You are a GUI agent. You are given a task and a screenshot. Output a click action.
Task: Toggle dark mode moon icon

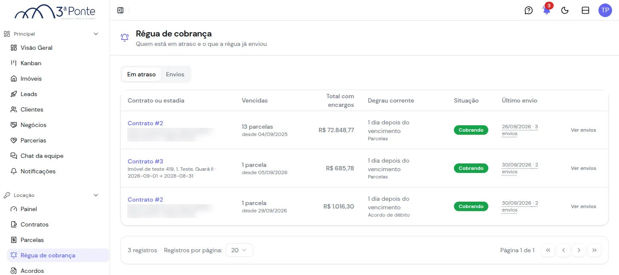click(565, 10)
